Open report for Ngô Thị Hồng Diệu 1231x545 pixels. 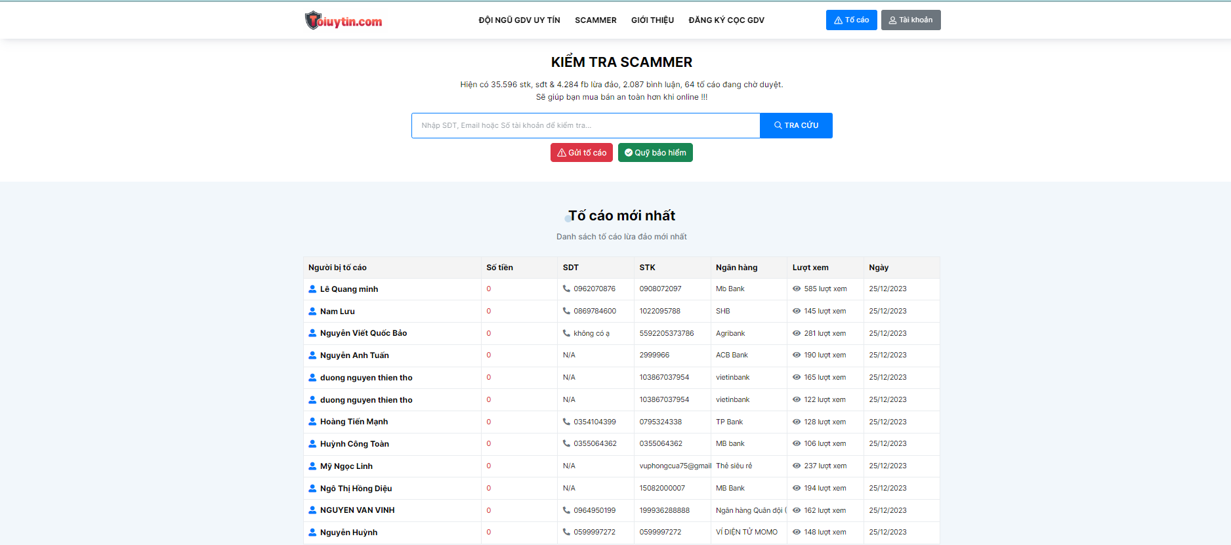(x=356, y=489)
